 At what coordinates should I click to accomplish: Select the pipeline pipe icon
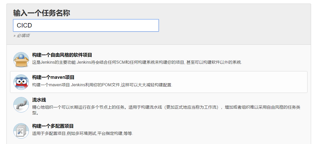(x=21, y=105)
